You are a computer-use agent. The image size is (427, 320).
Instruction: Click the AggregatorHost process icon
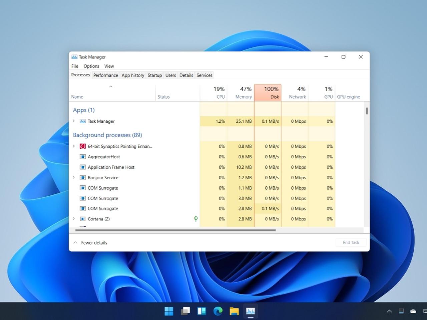tap(83, 156)
